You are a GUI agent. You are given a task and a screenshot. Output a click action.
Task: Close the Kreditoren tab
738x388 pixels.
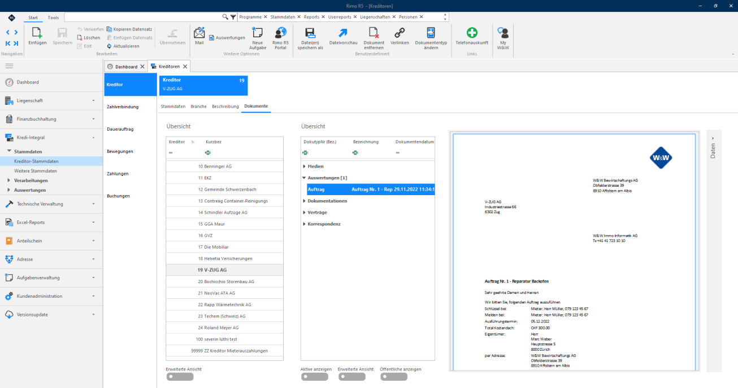(x=185, y=67)
